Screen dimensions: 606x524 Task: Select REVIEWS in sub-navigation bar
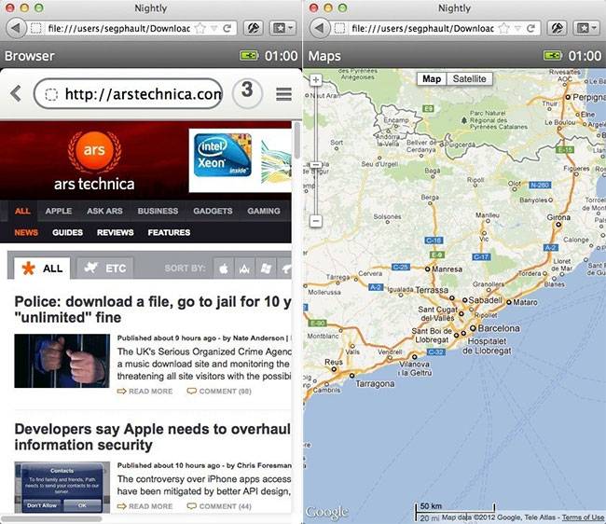point(115,232)
